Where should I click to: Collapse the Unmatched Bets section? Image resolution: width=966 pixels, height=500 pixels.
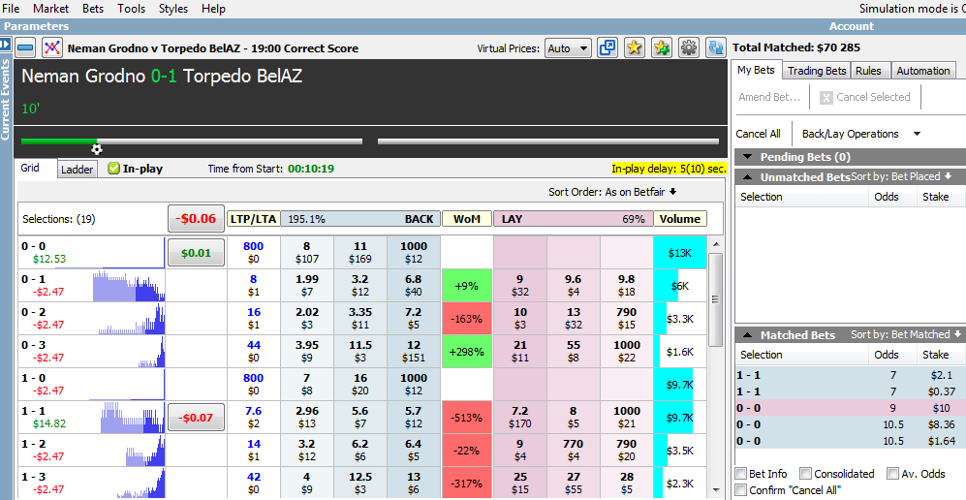(x=747, y=177)
